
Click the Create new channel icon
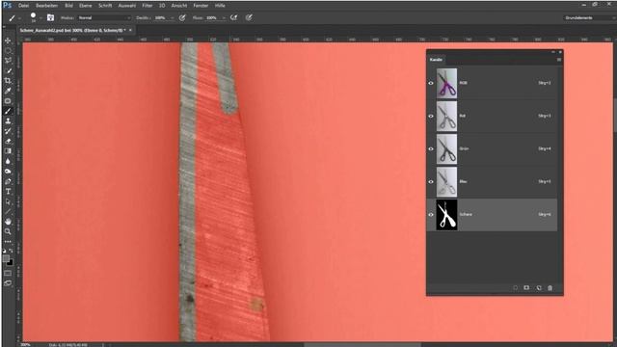point(539,288)
